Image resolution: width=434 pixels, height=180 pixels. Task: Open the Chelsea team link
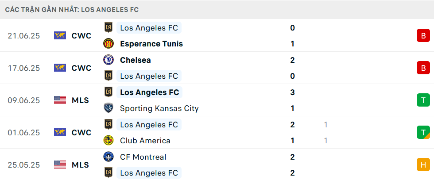coord(136,60)
